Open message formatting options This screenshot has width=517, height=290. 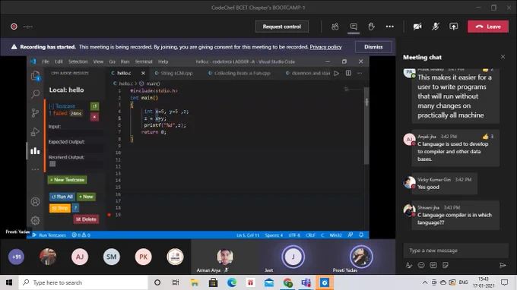[409, 265]
